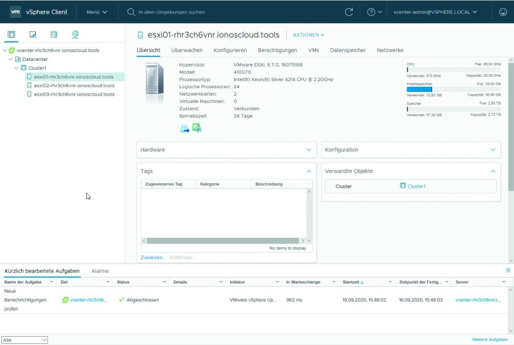Viewport: 514px width, 345px height.
Task: Click the search all environments field
Action: 171,12
